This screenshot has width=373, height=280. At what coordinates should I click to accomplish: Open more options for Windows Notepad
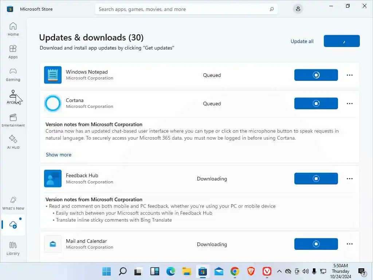tap(349, 75)
